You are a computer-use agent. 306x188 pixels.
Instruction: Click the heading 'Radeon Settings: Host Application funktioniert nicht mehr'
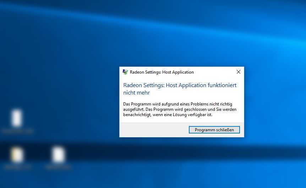(x=180, y=89)
